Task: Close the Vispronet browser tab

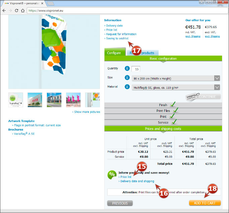Action: coord(42,3)
